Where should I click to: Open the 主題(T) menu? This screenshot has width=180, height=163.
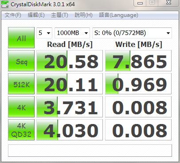[59, 15]
